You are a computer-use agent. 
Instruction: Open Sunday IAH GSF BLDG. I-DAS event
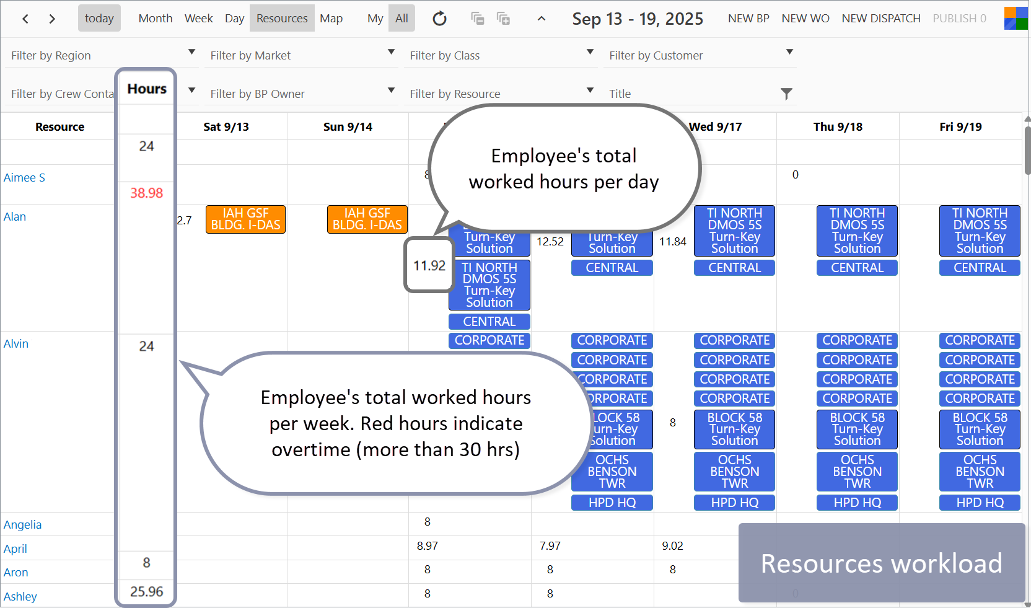coord(367,219)
